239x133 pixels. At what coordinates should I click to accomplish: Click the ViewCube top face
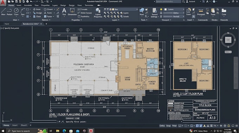pyautogui.click(x=228, y=40)
